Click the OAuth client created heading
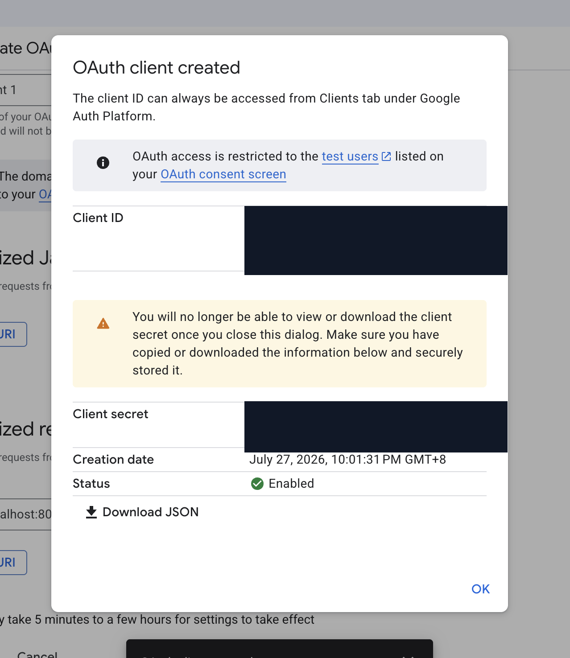The width and height of the screenshot is (570, 658). point(157,68)
